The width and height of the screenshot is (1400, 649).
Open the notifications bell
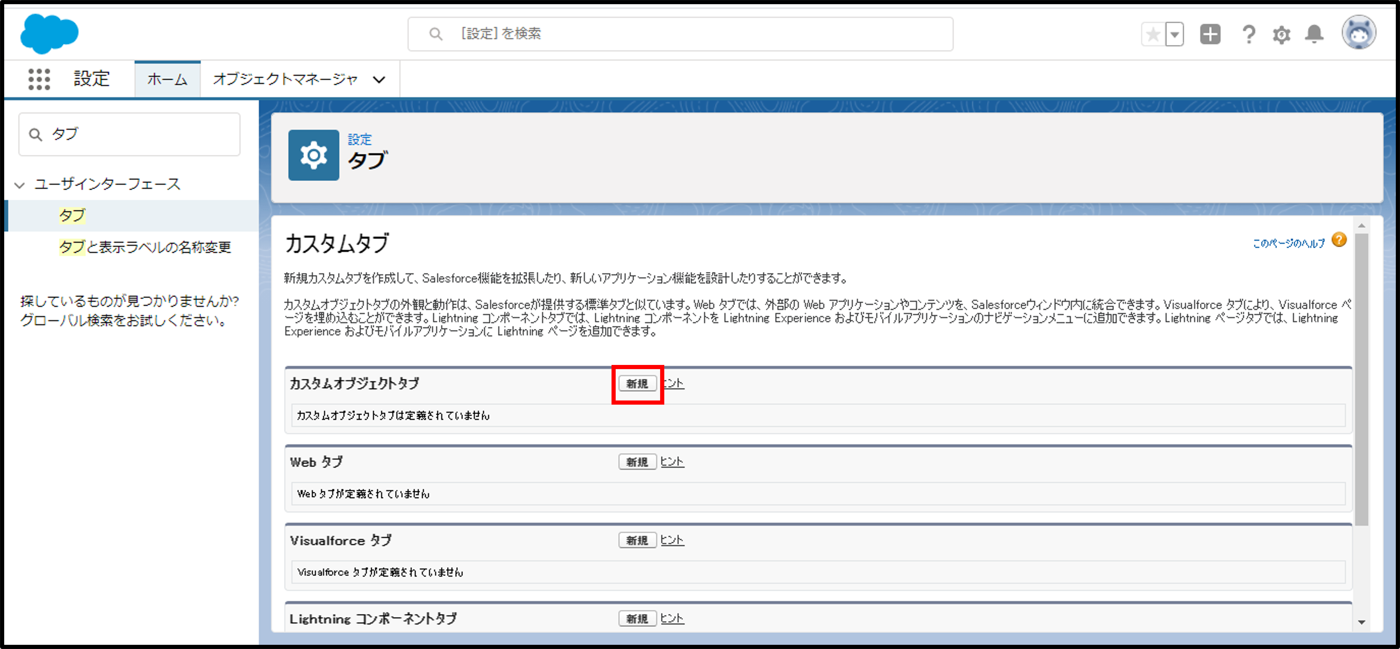(1314, 35)
